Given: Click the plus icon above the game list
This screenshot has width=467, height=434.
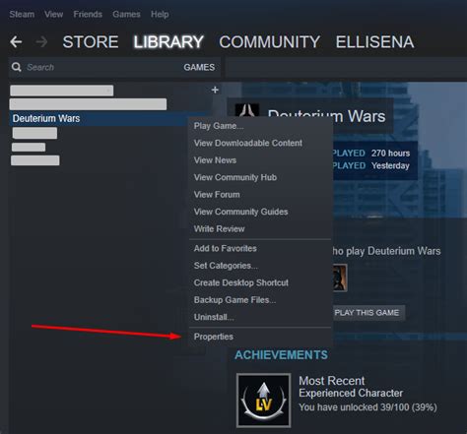Looking at the screenshot, I should point(215,90).
